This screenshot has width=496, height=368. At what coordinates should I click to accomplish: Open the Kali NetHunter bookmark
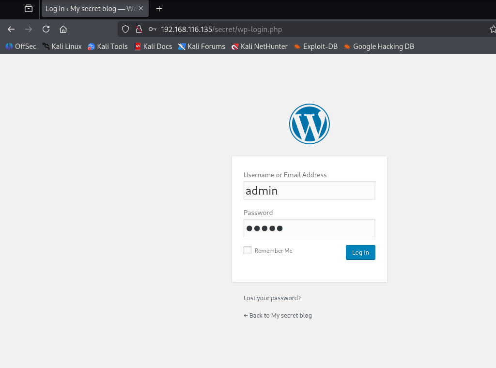click(260, 46)
